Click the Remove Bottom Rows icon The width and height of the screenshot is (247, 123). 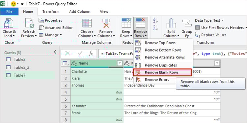point(138,50)
